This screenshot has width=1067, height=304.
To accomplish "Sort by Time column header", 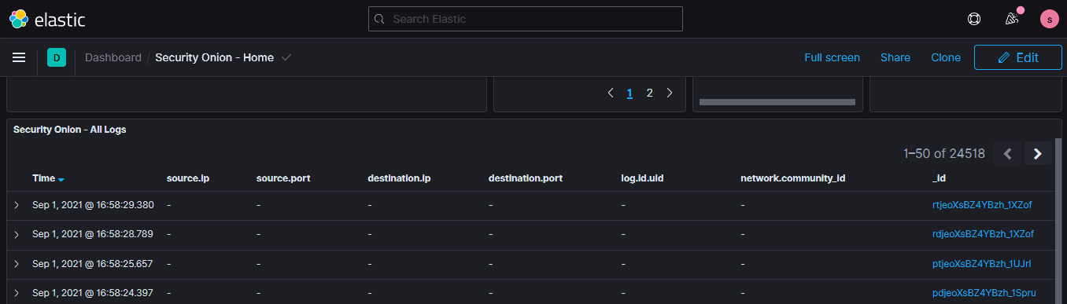I will [48, 178].
